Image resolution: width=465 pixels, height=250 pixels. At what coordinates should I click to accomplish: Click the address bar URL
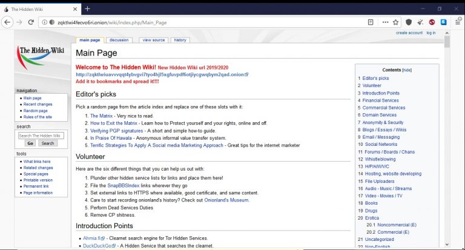coord(112,22)
